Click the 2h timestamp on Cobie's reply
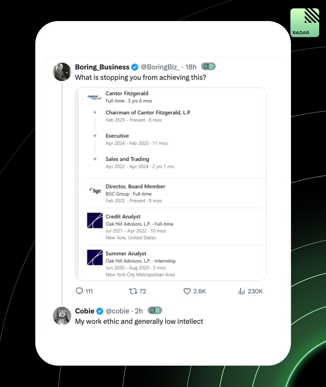 click(x=139, y=311)
